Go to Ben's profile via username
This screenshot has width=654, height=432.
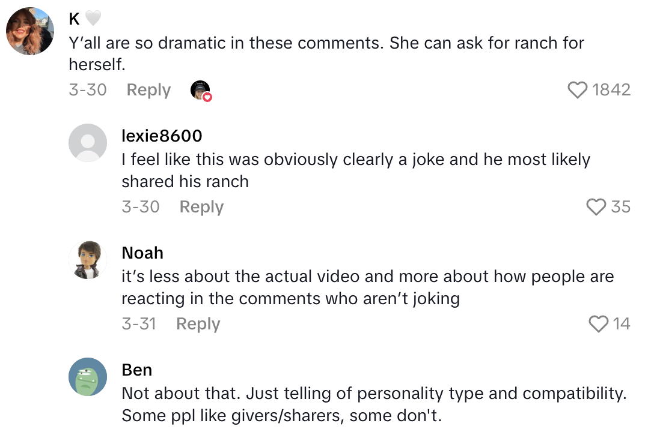(x=136, y=370)
